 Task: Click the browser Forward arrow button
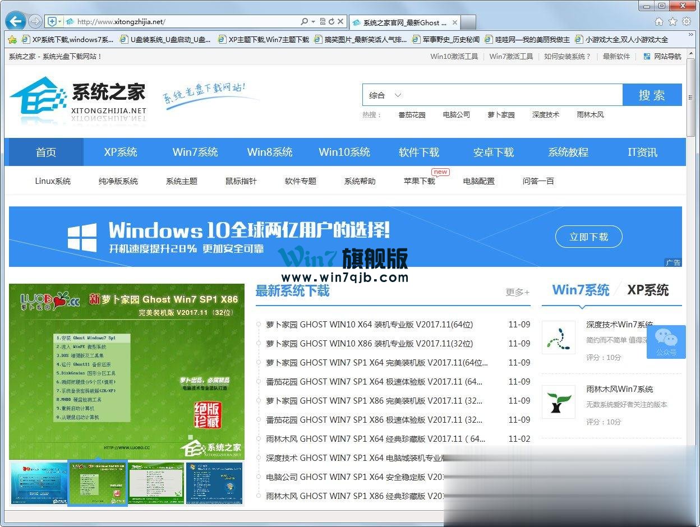35,22
